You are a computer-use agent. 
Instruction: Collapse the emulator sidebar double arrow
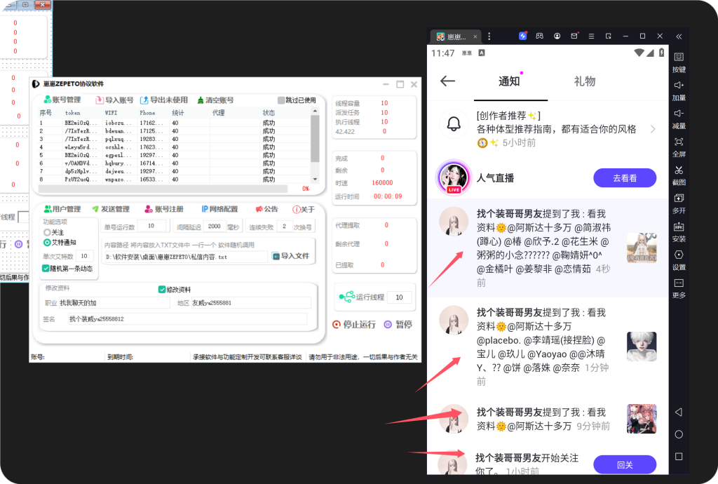pyautogui.click(x=678, y=36)
